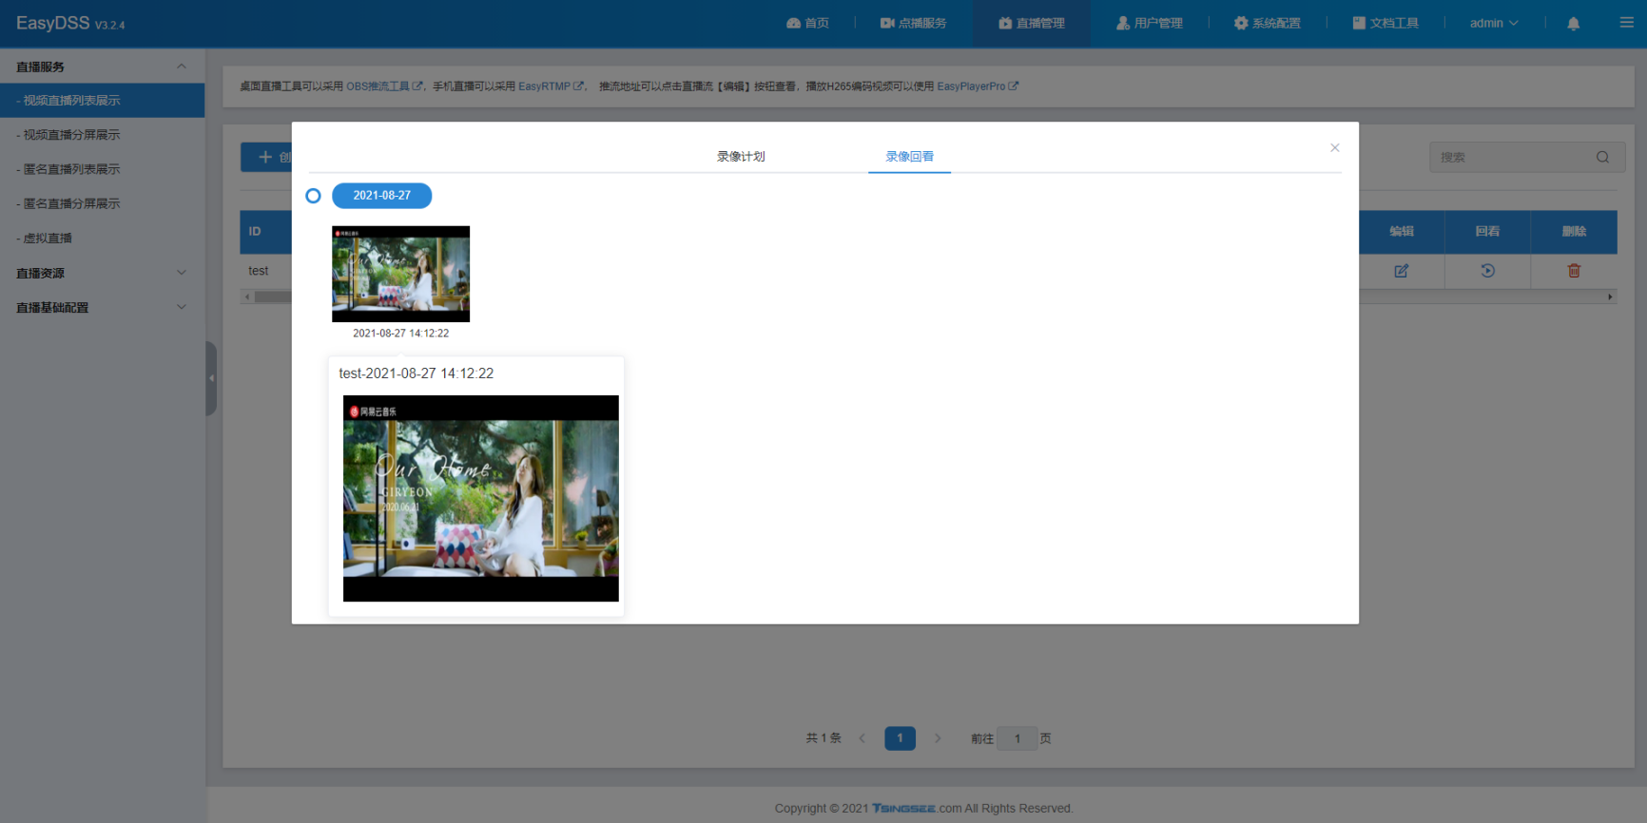Viewport: 1647px width, 823px height.
Task: Go to next page arrow
Action: pos(938,738)
